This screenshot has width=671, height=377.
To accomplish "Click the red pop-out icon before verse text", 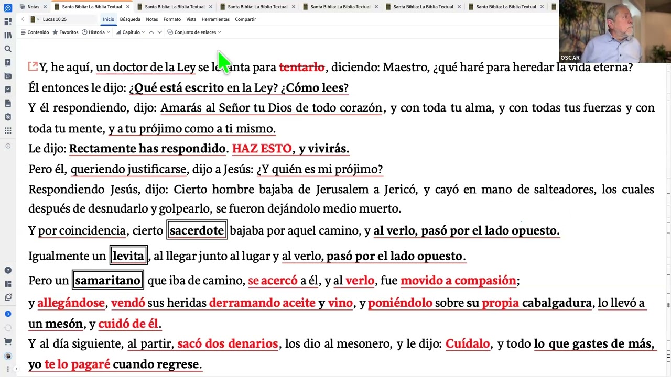I will coord(33,66).
